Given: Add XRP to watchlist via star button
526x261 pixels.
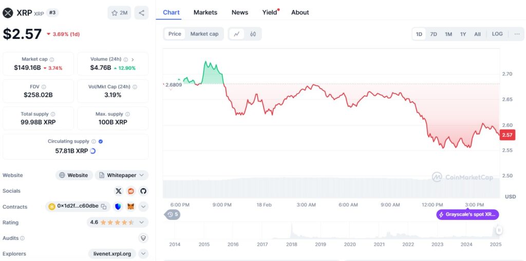Looking at the screenshot, I should pyautogui.click(x=119, y=13).
